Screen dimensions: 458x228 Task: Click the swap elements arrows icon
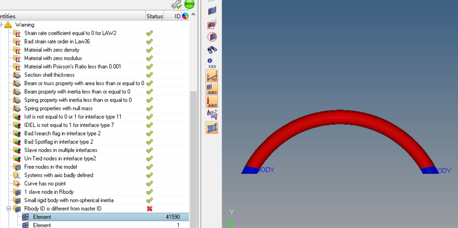click(x=212, y=114)
